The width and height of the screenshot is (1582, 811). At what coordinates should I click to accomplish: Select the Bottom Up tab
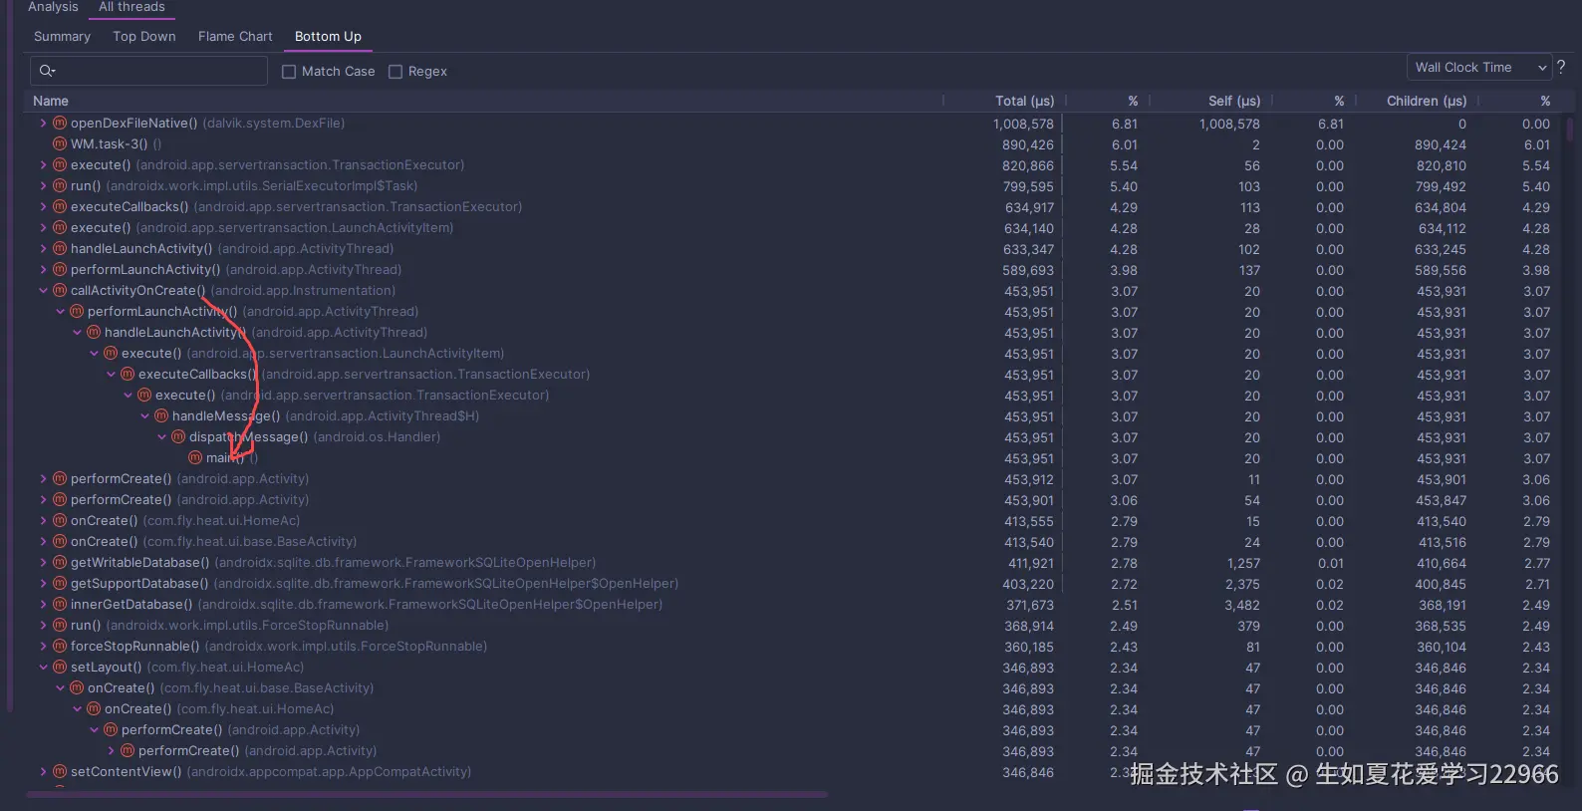coord(328,37)
